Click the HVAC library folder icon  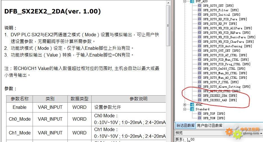click(192, 105)
